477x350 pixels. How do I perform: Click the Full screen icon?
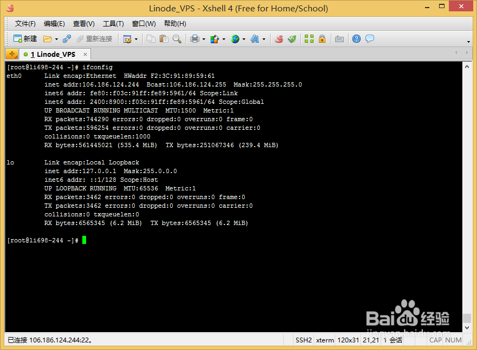pos(309,39)
